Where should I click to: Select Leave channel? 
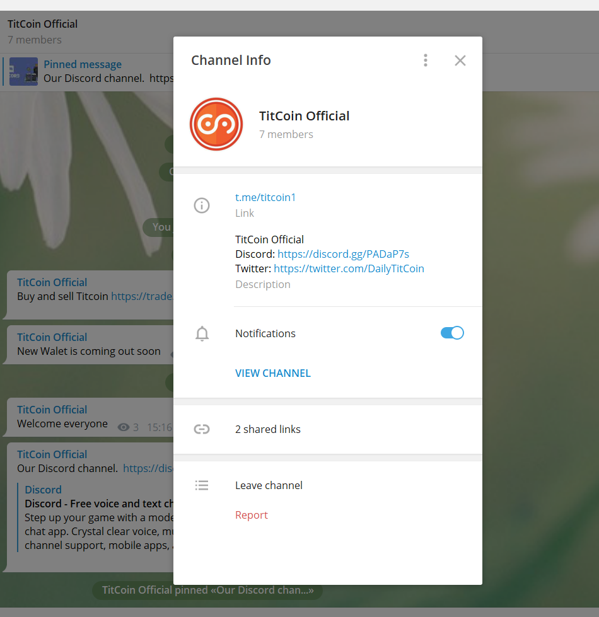pyautogui.click(x=269, y=485)
